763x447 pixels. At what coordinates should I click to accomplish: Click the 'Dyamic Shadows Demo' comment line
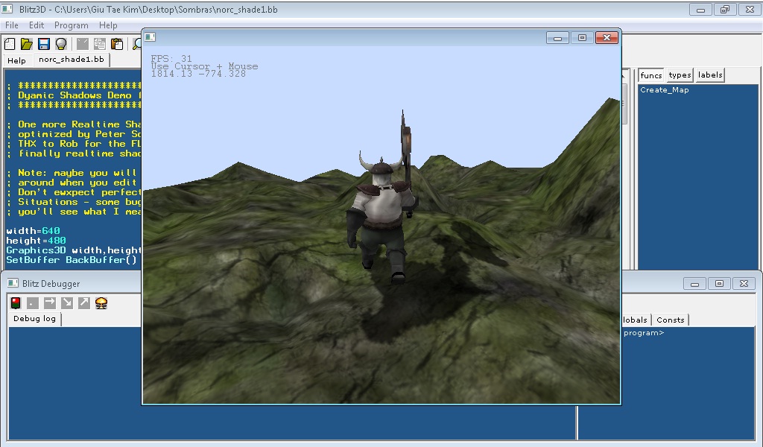tap(74, 95)
